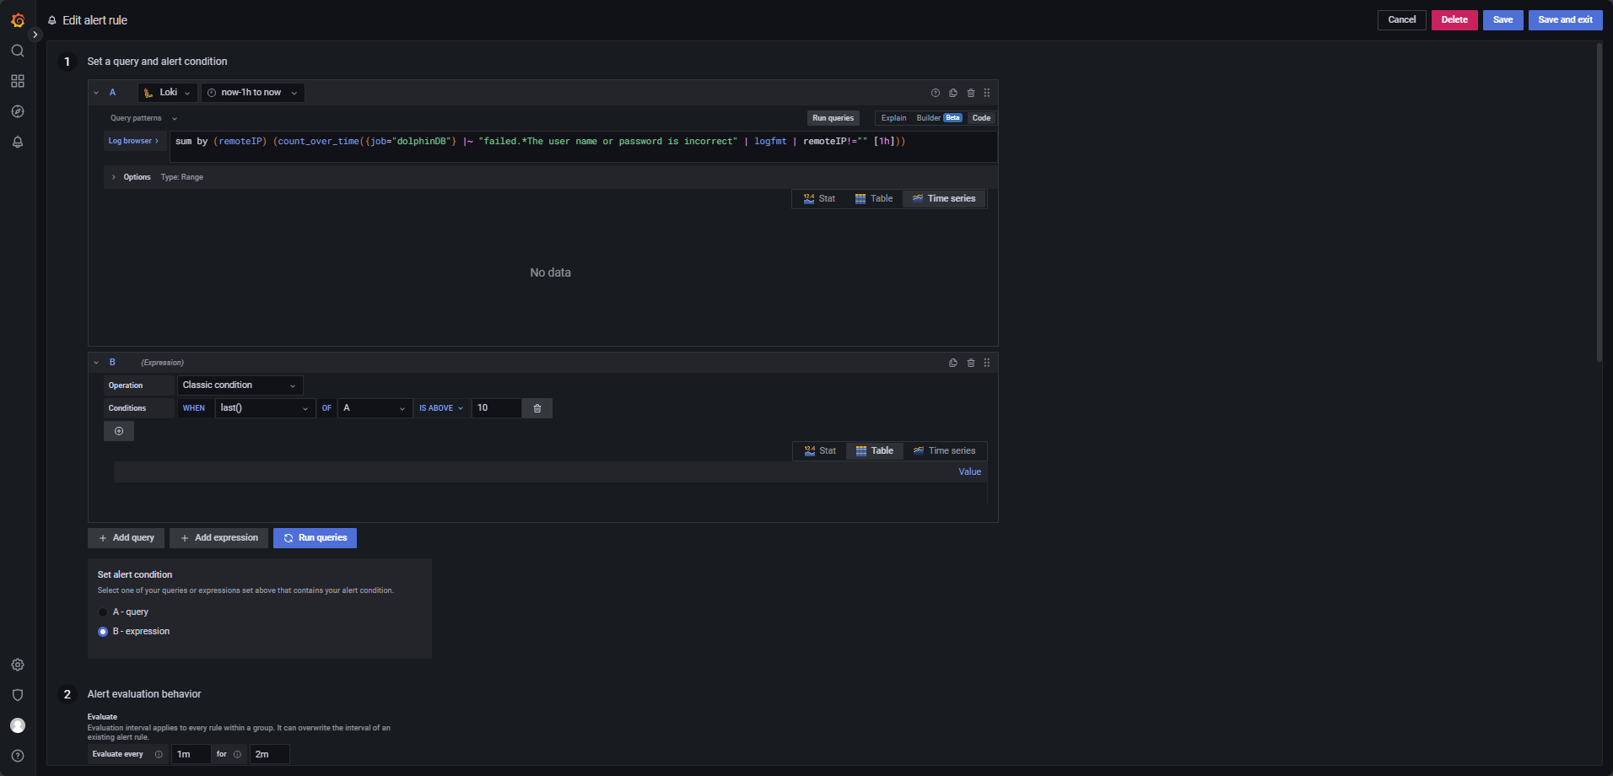Click the threshold value field showing 10
The width and height of the screenshot is (1613, 776).
496,408
